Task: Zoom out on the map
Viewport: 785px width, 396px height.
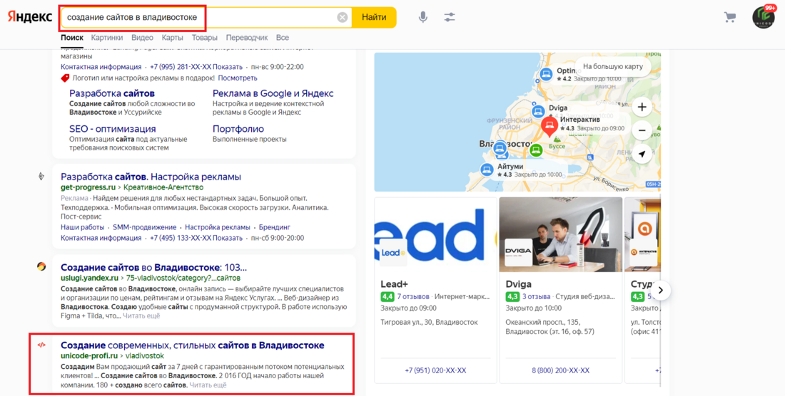Action: (642, 130)
